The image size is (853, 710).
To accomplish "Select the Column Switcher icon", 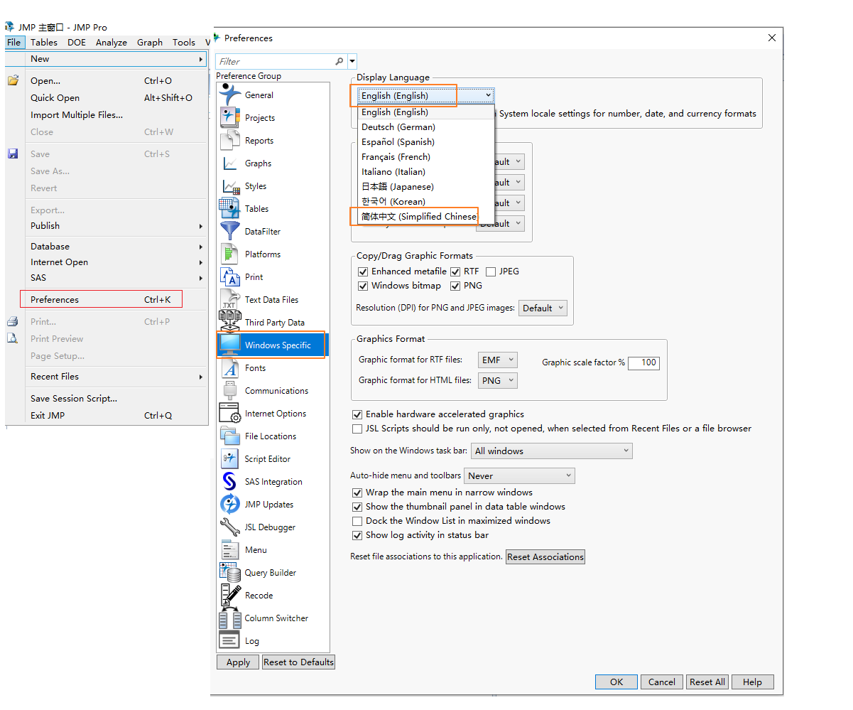I will click(230, 618).
